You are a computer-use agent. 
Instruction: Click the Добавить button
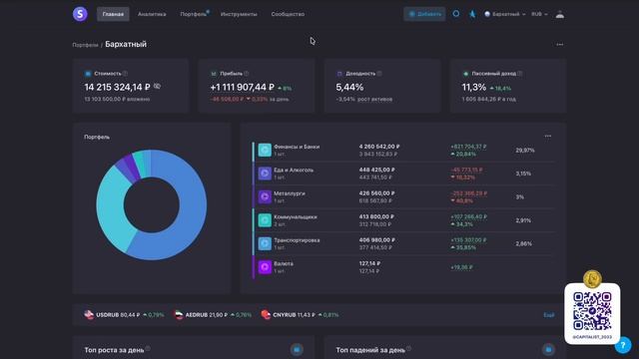coord(424,14)
